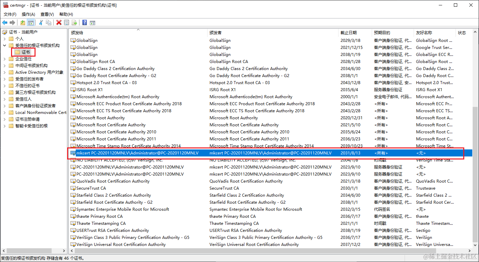Click certificate icon of Thawte Timestamping CA row
Screen dimensions: 479x262
[x=73, y=223]
